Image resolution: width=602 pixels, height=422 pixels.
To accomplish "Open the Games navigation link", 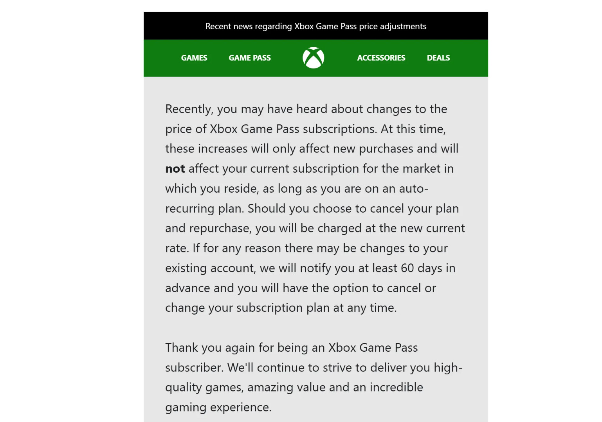I will 194,58.
